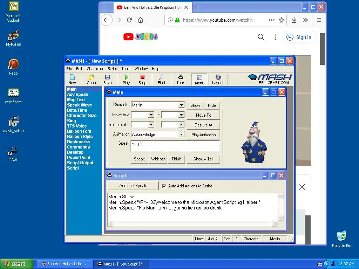Reload the YouTube page in browser
This screenshot has width=359, height=269.
click(129, 20)
